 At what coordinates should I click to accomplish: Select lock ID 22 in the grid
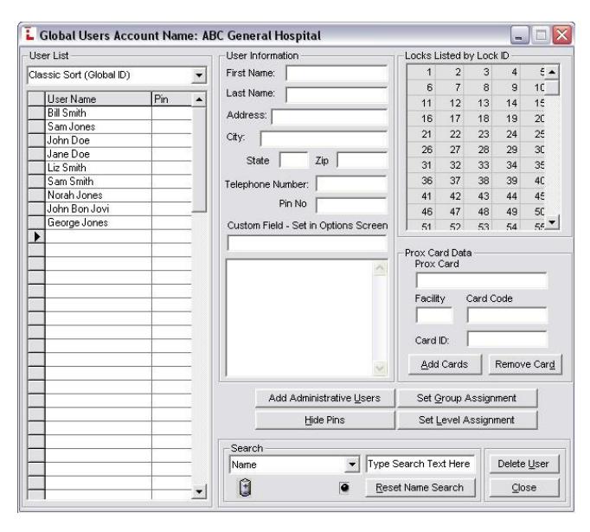(x=450, y=134)
